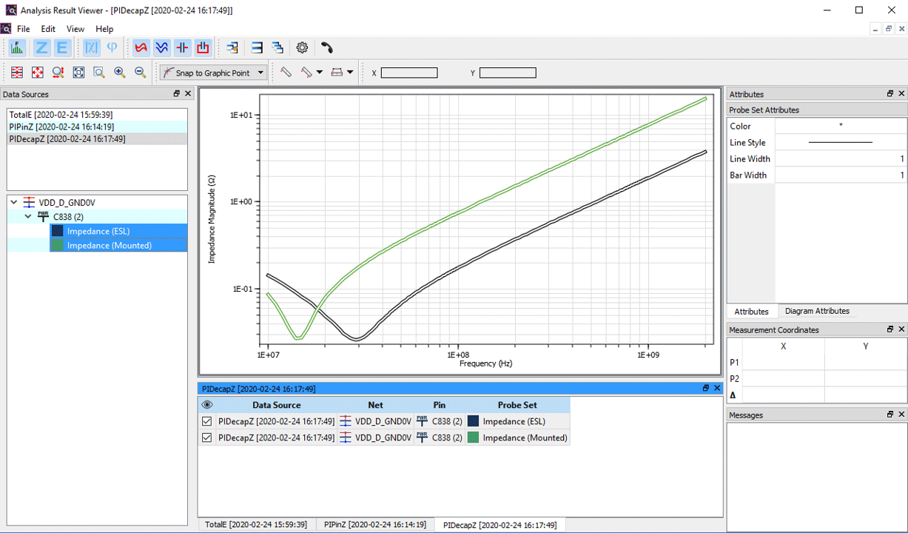Click the zoom-to-fit frame icon
908x533 pixels.
click(78, 73)
